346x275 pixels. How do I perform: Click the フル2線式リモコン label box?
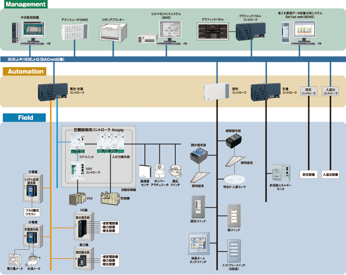(x=32, y=212)
